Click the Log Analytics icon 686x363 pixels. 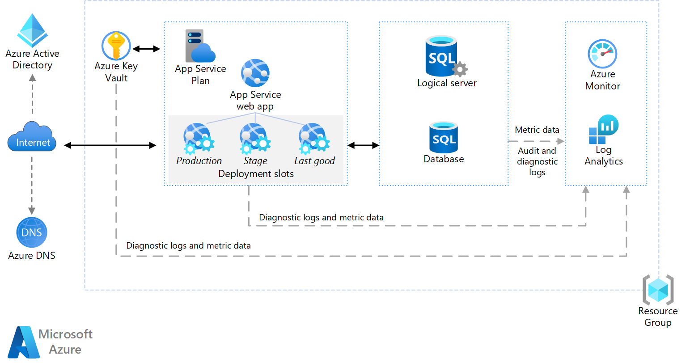(x=603, y=131)
